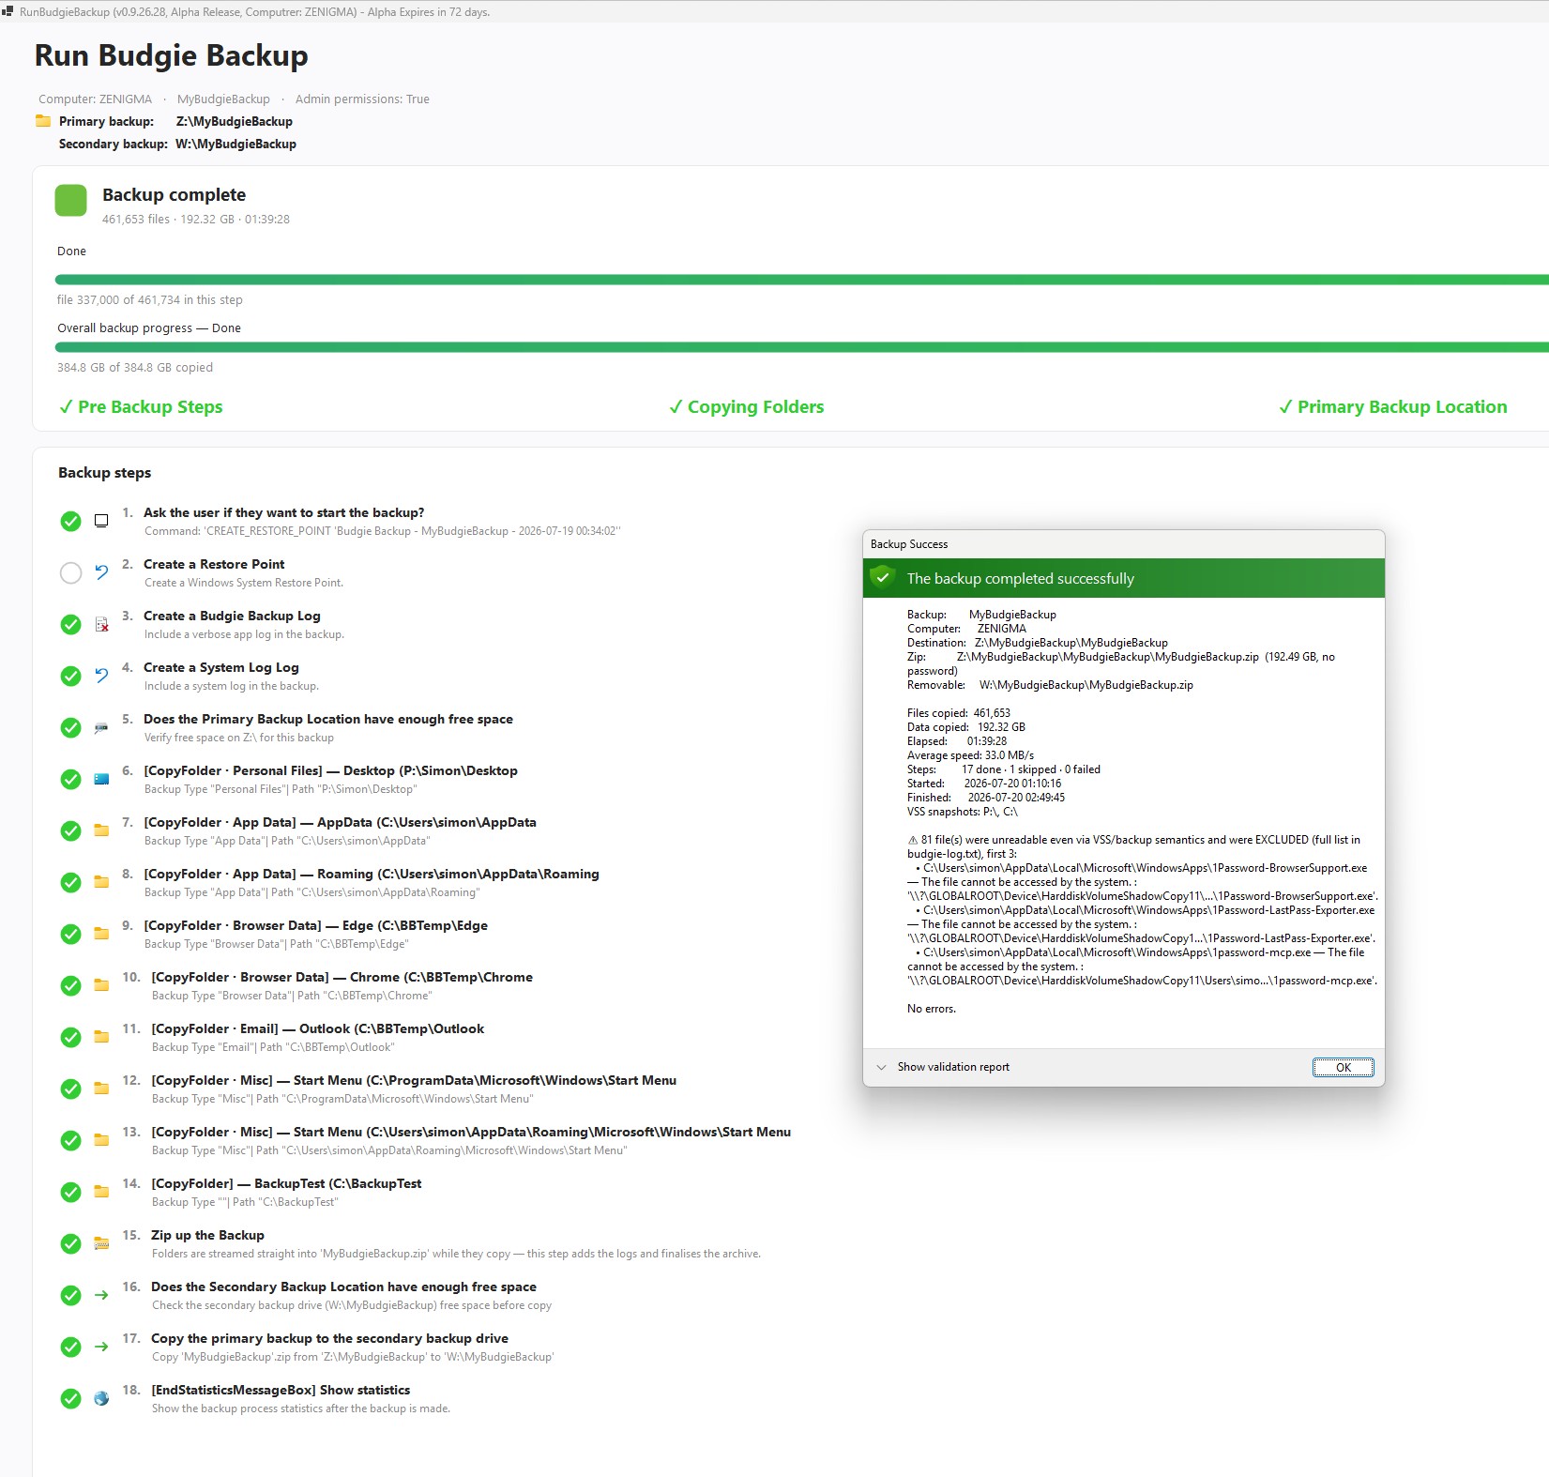Click step 13 title with Roaming Start Menu path
Image resolution: width=1549 pixels, height=1477 pixels.
pyautogui.click(x=471, y=1132)
